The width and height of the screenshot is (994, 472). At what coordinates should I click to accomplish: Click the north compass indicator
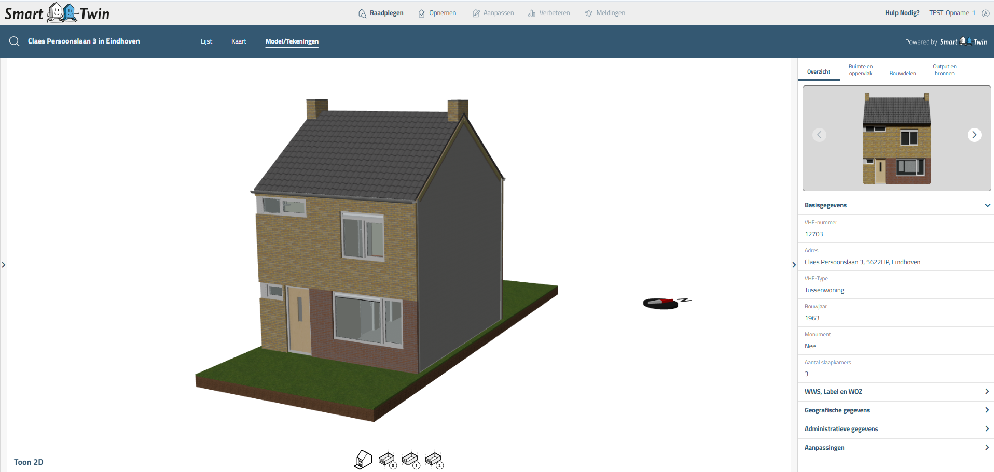[666, 303]
